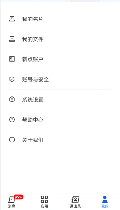Switch to the 消息 tab

click(x=12, y=202)
